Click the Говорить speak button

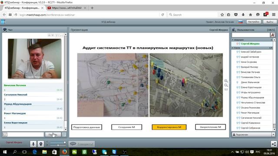[82, 144]
